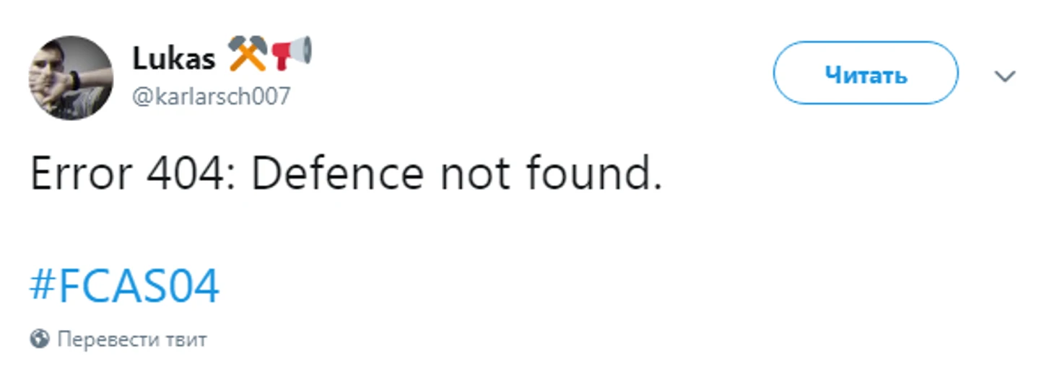Click the crossed hammers emoji beside Lukas
This screenshot has height=374, width=1054.
tap(248, 55)
